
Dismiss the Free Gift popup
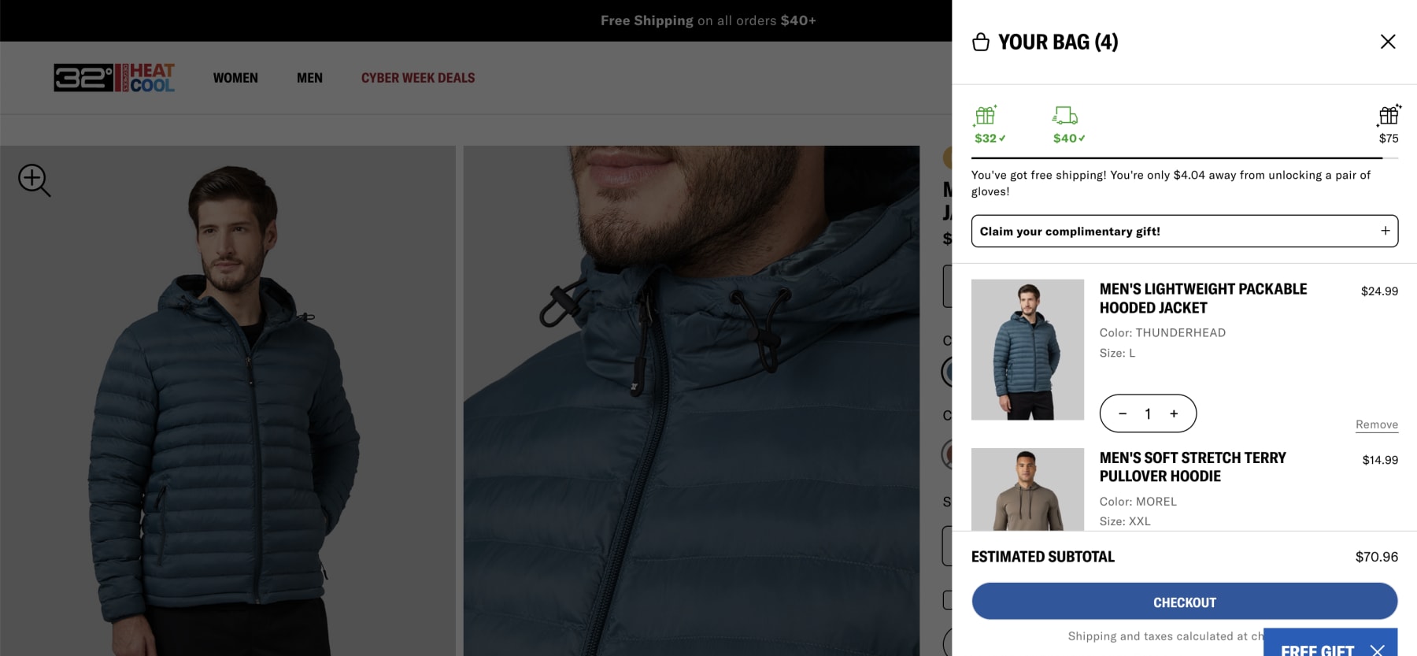coord(1377,650)
